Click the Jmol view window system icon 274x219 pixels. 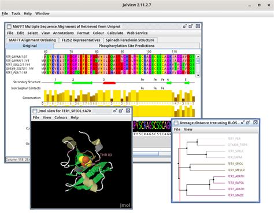[35, 111]
